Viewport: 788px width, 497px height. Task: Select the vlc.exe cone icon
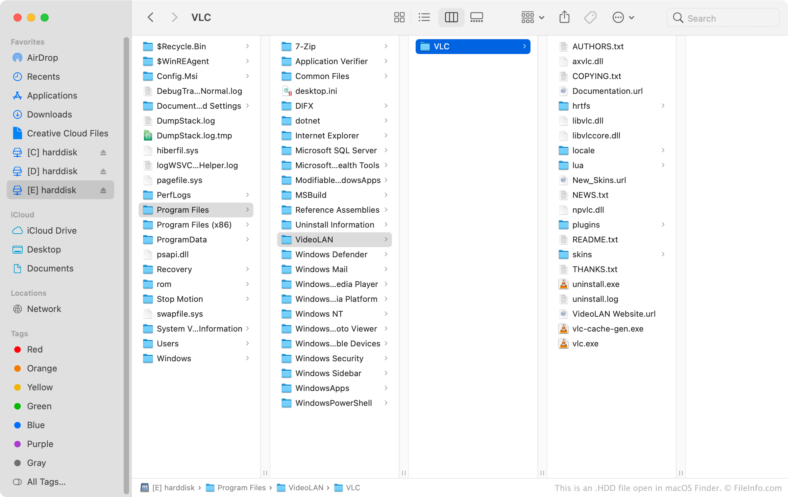click(564, 344)
